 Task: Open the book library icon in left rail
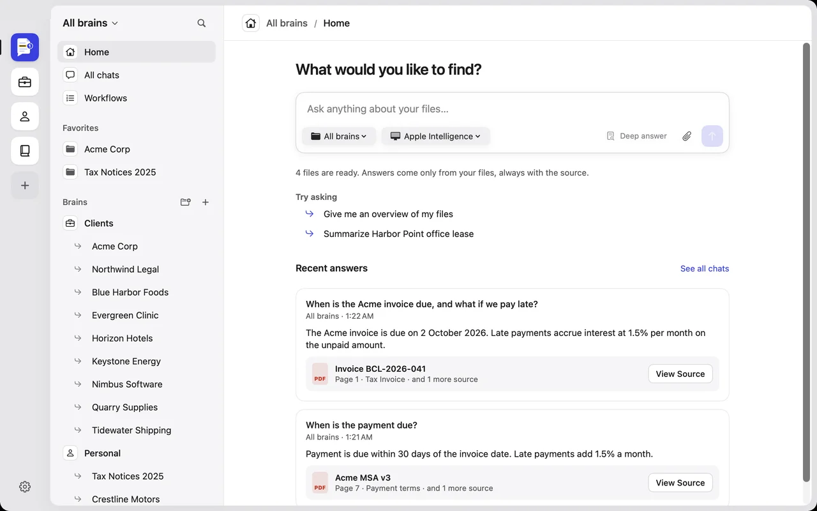[x=25, y=151]
